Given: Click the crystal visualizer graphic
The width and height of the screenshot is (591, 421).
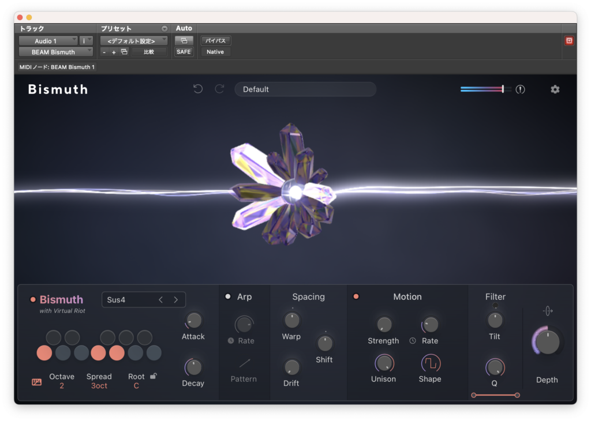Looking at the screenshot, I should tap(283, 185).
